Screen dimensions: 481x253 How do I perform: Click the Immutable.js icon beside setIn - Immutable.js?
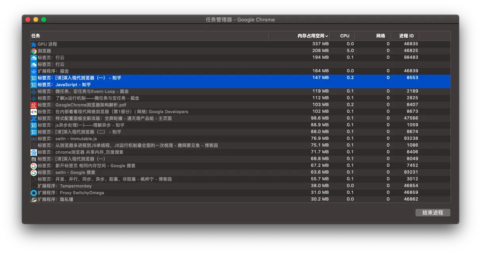pyautogui.click(x=34, y=139)
